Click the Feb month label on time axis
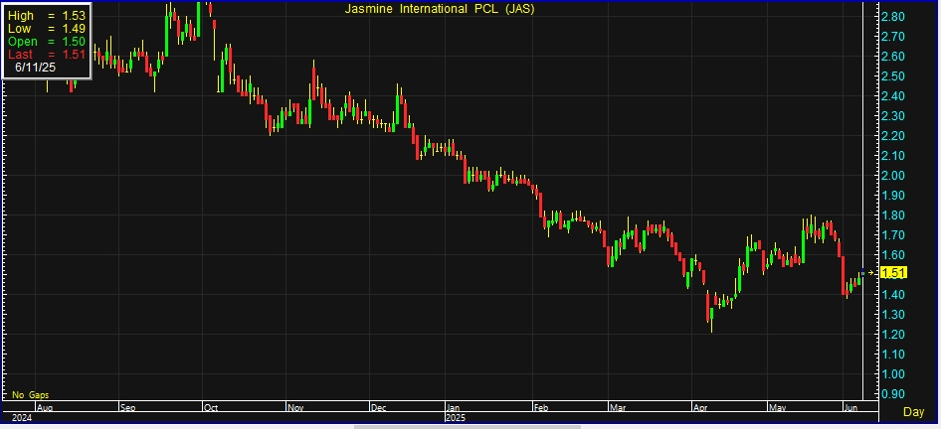941x429 pixels. click(x=541, y=408)
